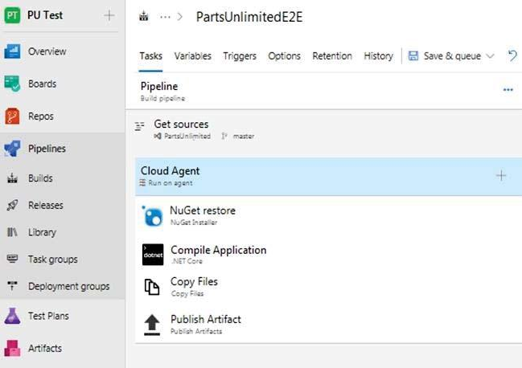Click the Publish Artifact upload icon
Screen dimensions: 522x368
pos(152,325)
